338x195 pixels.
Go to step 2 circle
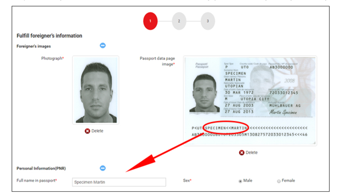[x=179, y=21]
